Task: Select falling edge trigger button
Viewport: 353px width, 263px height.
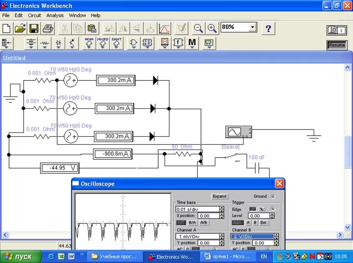Action: [261, 209]
